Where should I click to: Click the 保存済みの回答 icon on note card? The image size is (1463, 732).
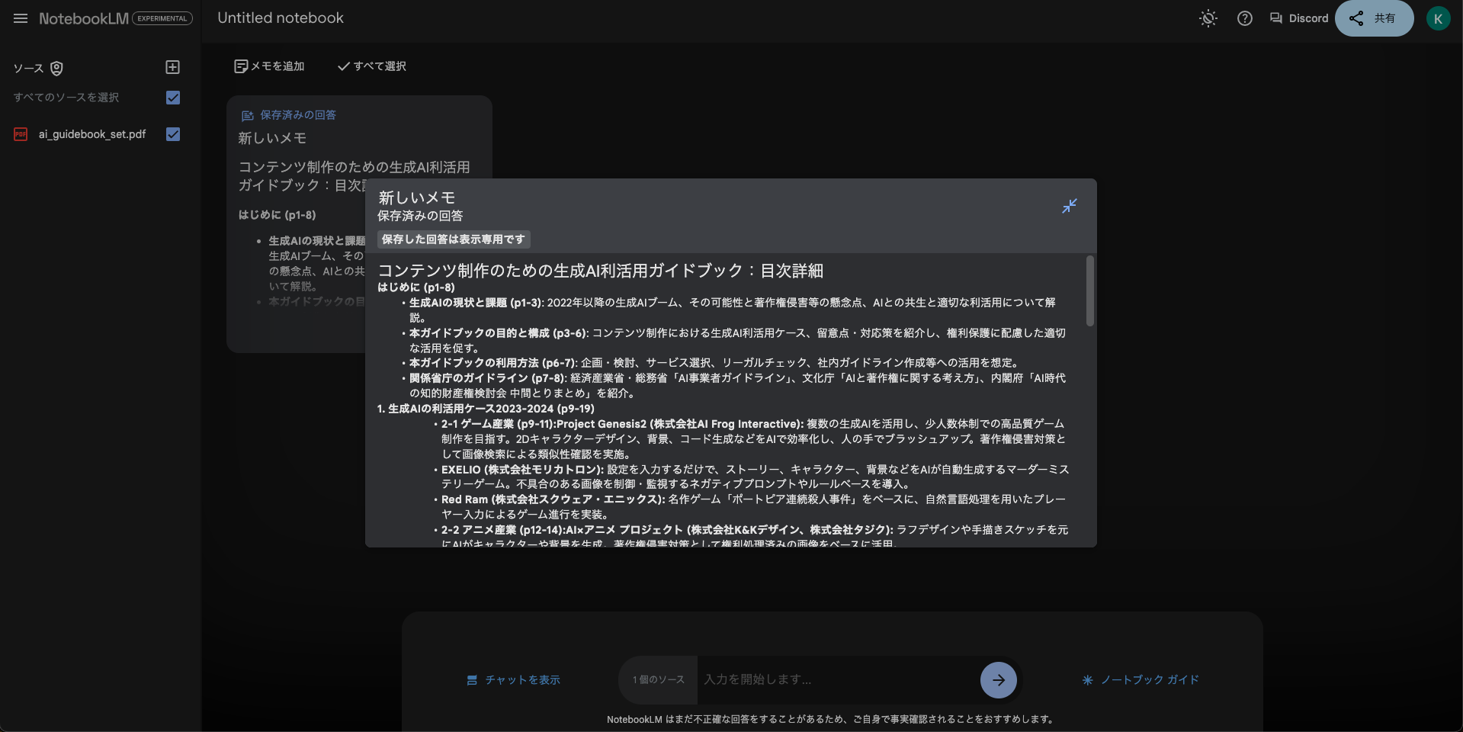[247, 115]
